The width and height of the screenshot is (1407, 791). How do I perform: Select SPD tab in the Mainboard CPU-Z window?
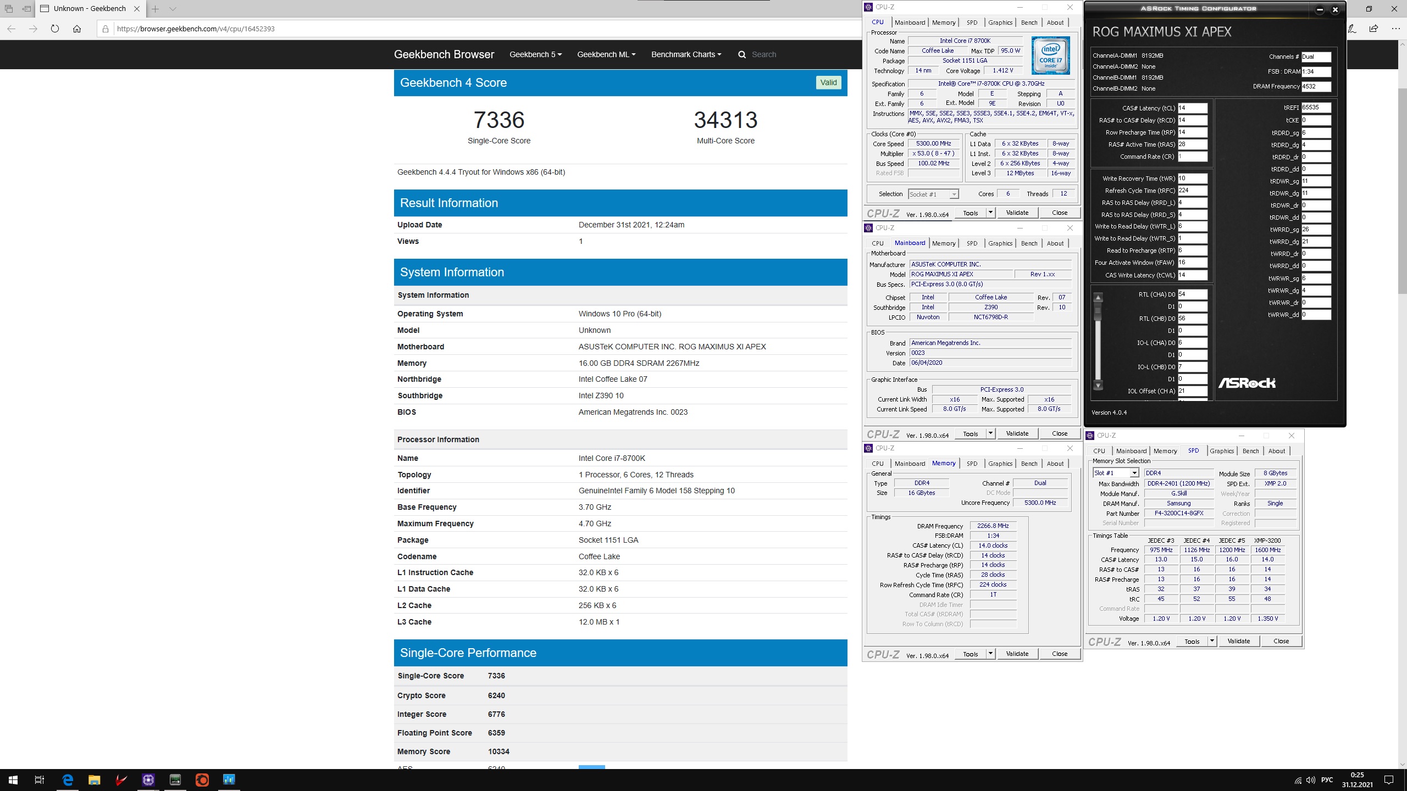click(972, 243)
